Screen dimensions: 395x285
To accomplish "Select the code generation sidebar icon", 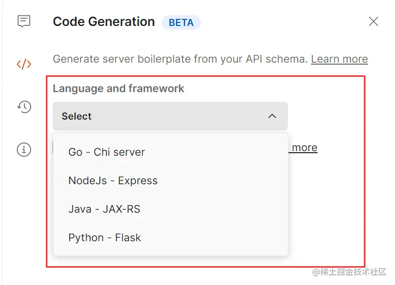I will 24,65.
